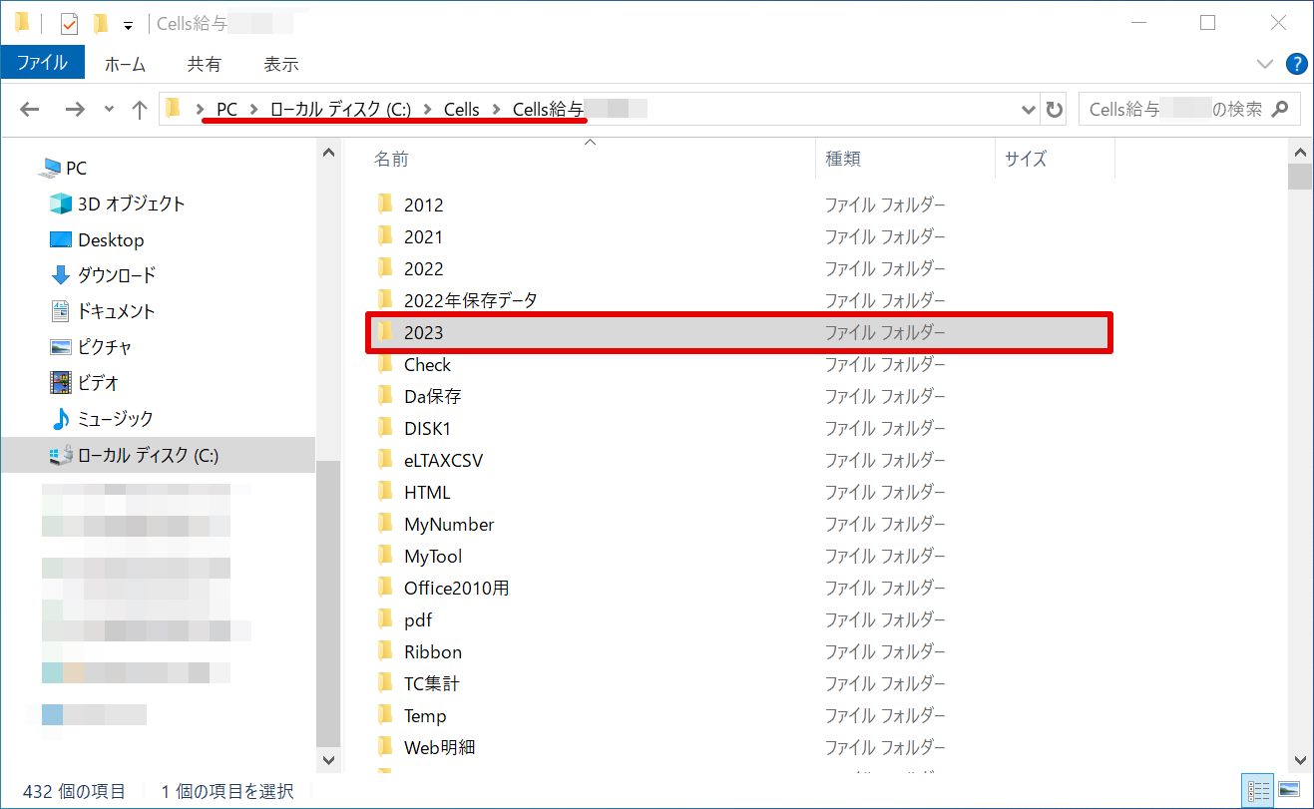
Task: Go up one folder level
Action: (x=140, y=110)
